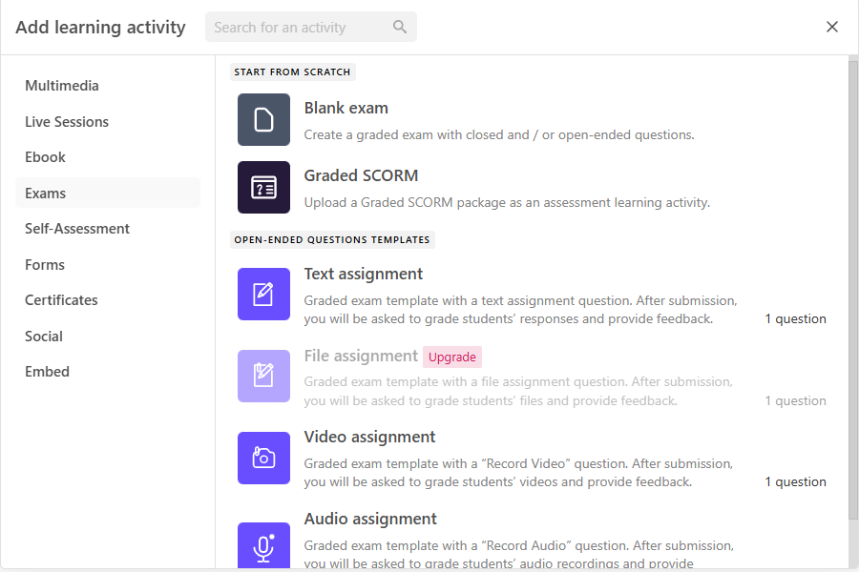Select the Ebook category

[x=46, y=157]
